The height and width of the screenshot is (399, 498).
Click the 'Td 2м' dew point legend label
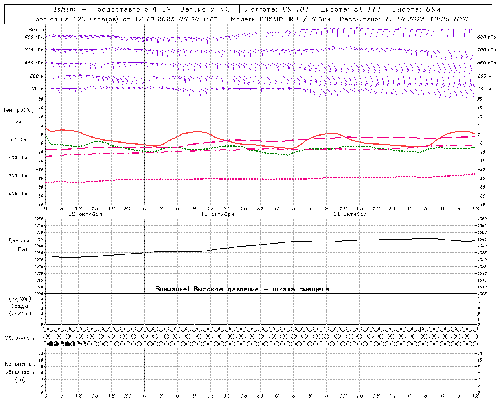tap(18, 139)
